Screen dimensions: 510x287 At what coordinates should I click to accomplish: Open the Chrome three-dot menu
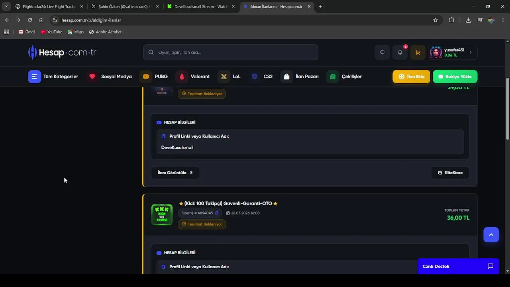pyautogui.click(x=503, y=20)
